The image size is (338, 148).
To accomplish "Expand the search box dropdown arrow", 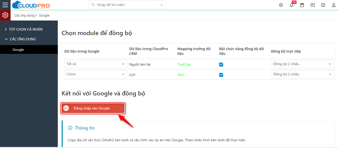I will (161, 5).
